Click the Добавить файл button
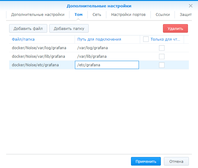198x168 pixels. pos(28,29)
